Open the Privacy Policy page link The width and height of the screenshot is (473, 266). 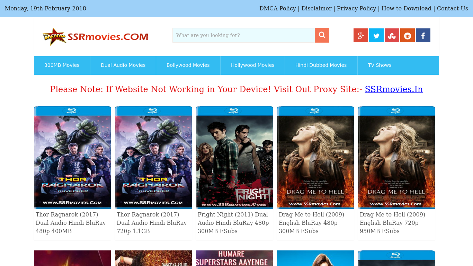click(356, 8)
